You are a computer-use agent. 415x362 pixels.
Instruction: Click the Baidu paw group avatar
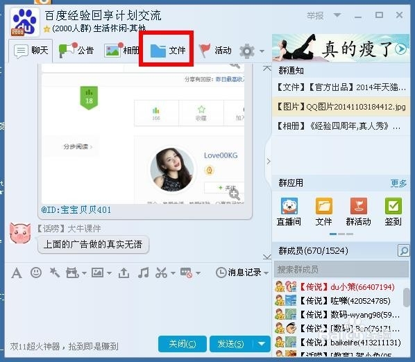(24, 22)
